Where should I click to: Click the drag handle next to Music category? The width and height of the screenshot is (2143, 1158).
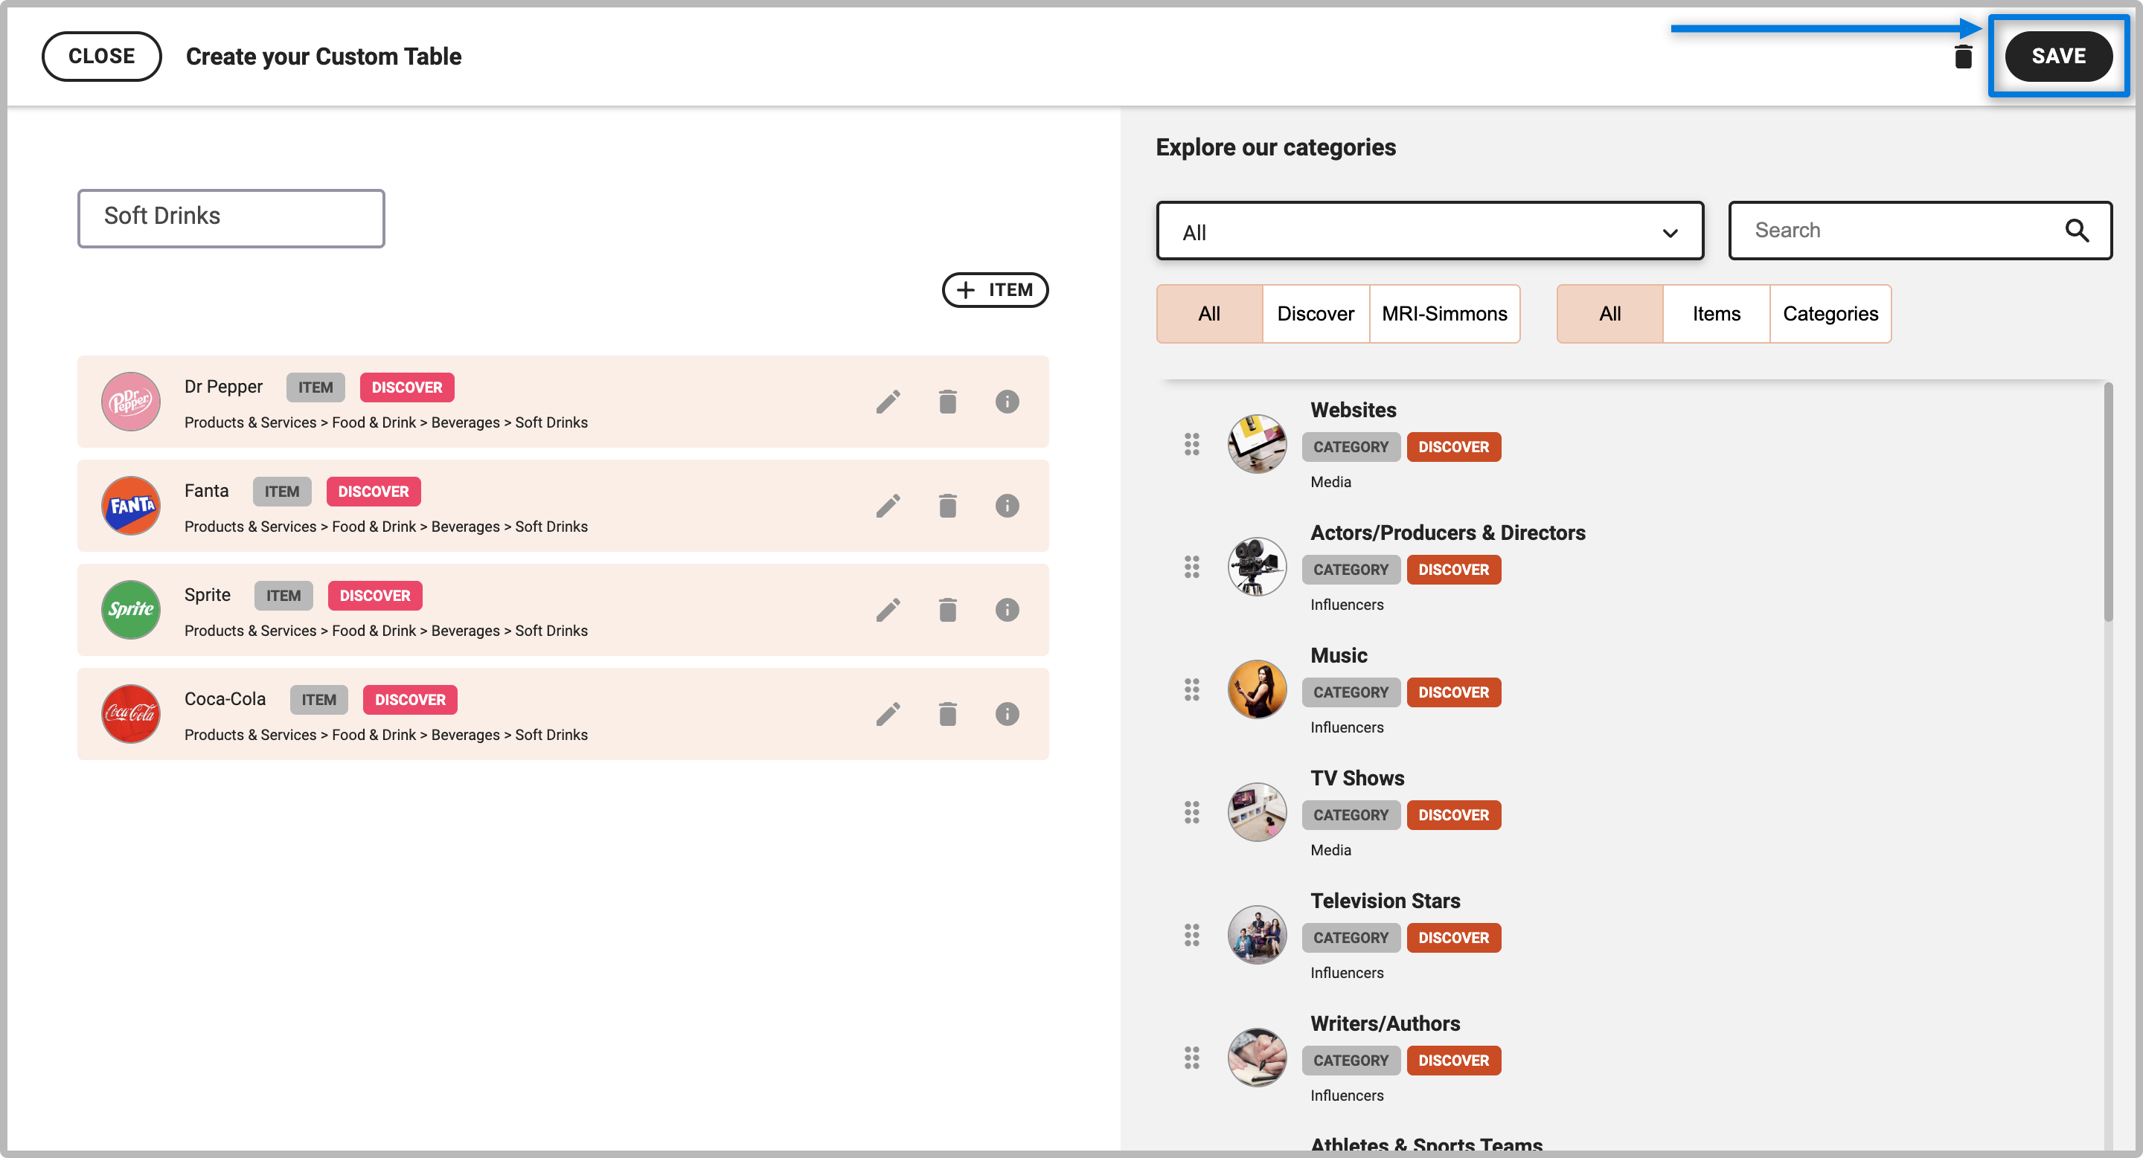point(1191,690)
